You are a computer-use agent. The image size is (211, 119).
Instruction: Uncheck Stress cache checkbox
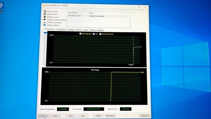[48, 17]
